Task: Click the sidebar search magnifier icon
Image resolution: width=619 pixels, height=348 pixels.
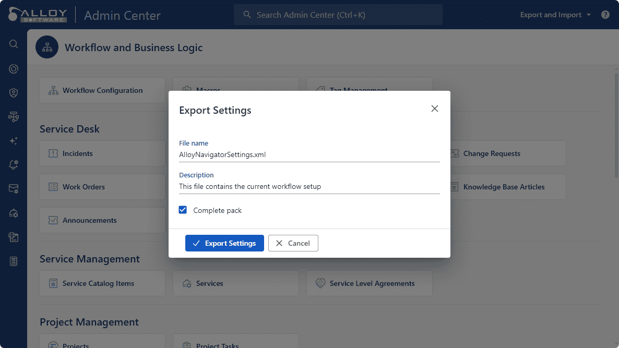Action: [14, 44]
